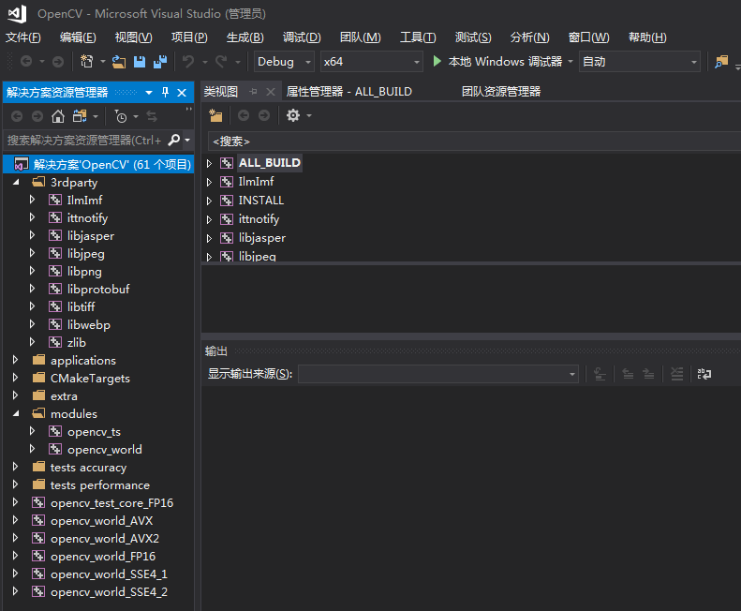
Task: Select libjasper in Class View
Action: [261, 238]
